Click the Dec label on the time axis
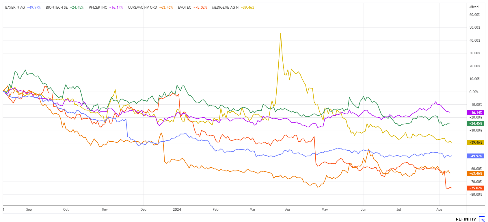Viewport: 488px width, 222px height. (x=143, y=210)
